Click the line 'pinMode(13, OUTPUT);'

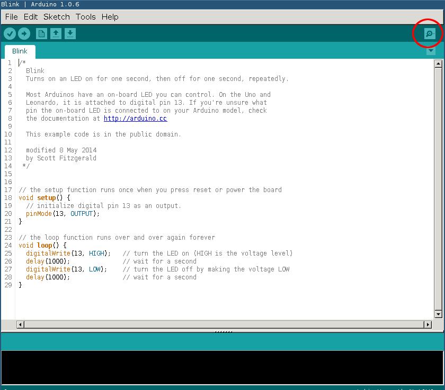coord(63,214)
